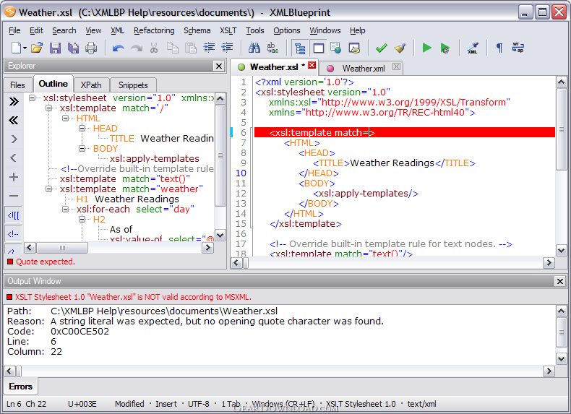571x414 pixels.
Task: Click the Save All icon
Action: point(73,48)
